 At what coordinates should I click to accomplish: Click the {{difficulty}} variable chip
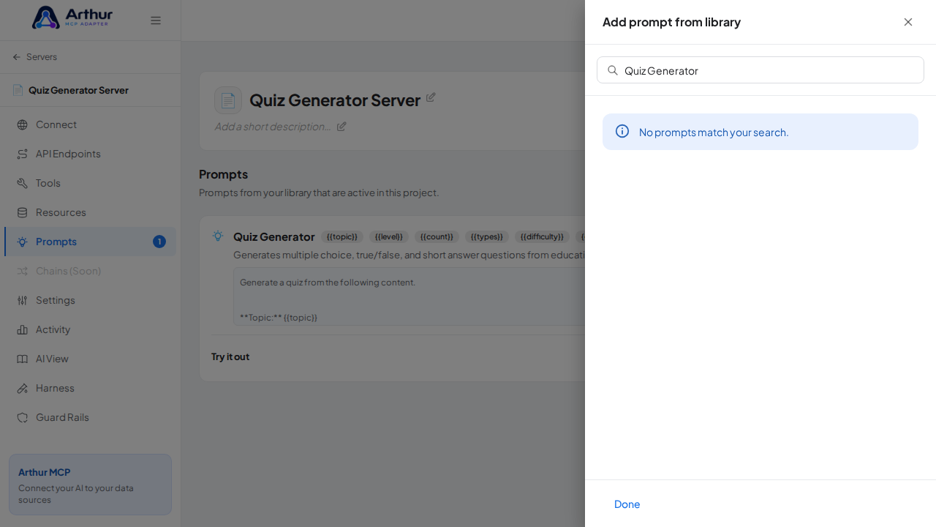coord(542,236)
